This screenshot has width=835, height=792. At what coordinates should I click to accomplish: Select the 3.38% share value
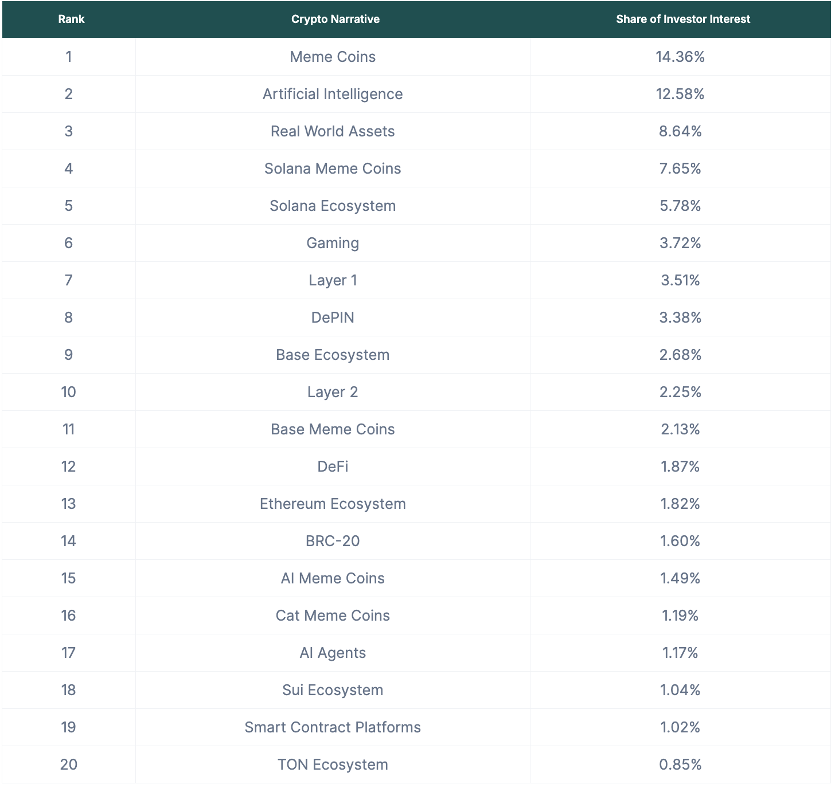[x=680, y=317]
